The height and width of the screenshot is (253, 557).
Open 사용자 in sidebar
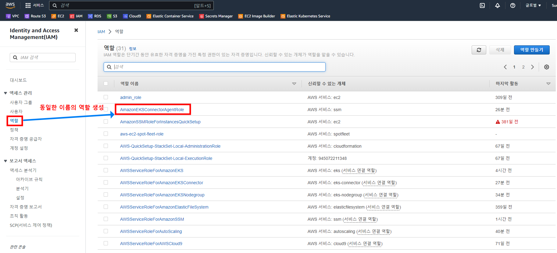pyautogui.click(x=16, y=111)
